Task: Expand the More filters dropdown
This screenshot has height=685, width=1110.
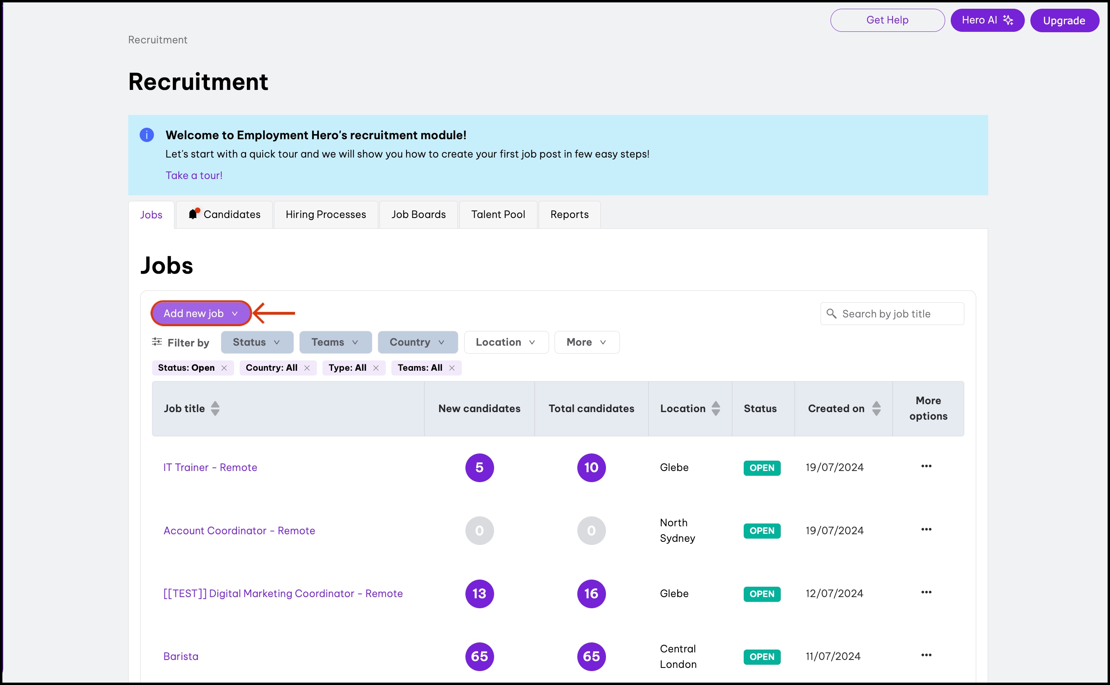Action: click(586, 342)
